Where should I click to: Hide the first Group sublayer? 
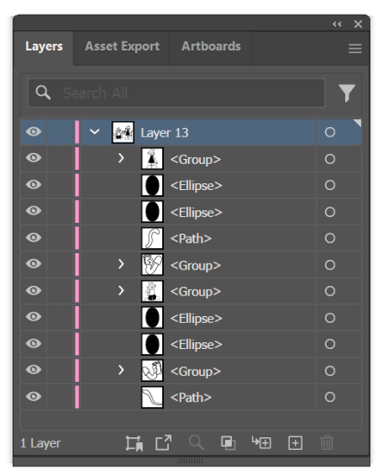34,158
